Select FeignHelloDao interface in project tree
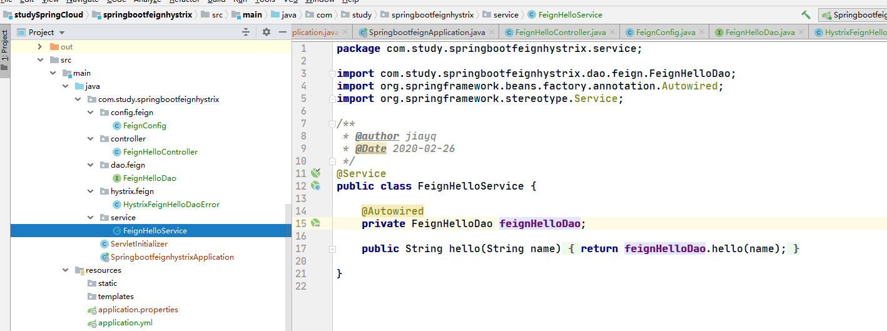This screenshot has height=331, width=887. point(150,178)
